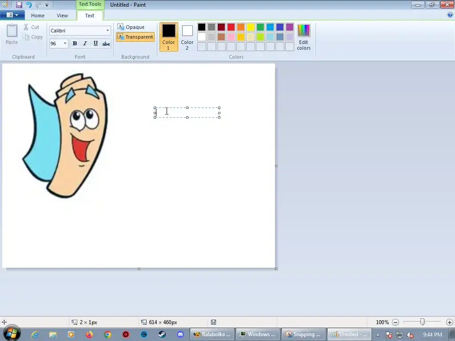Click the Copy button
Image resolution: width=455 pixels, height=341 pixels.
coord(33,37)
